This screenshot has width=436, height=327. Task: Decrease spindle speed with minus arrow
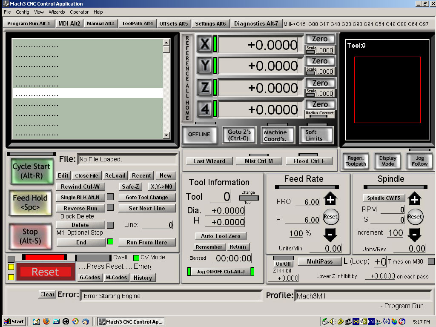click(415, 235)
